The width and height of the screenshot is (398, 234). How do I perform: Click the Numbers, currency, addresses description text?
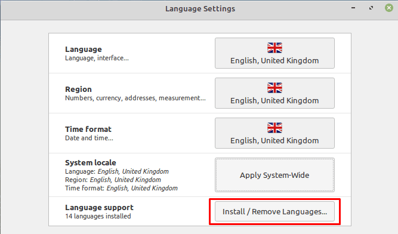pyautogui.click(x=135, y=98)
